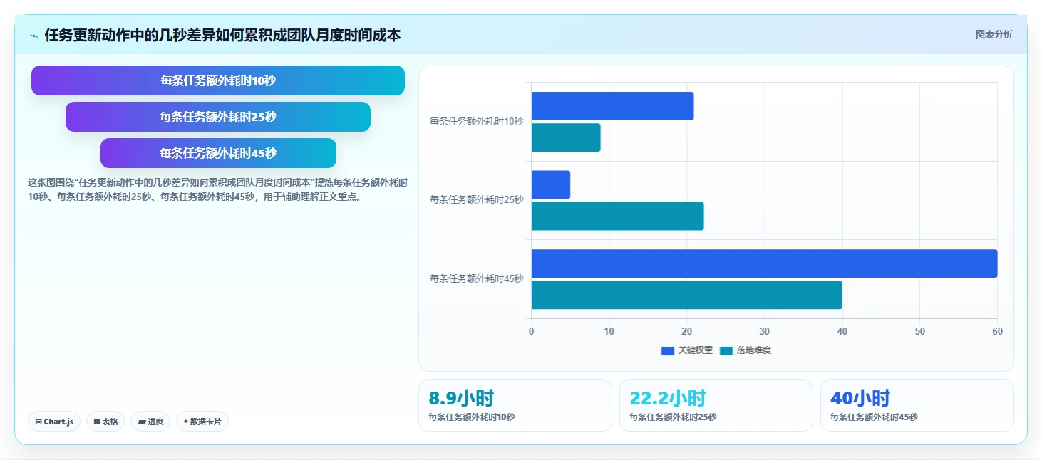Click the 进度 tag chip

click(150, 422)
